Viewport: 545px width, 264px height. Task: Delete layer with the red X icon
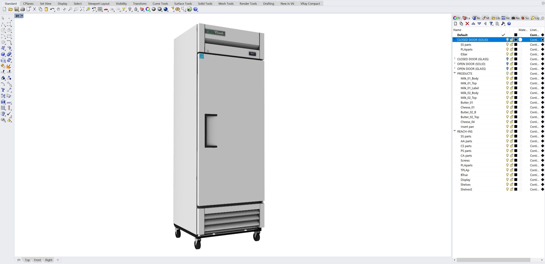point(467,24)
